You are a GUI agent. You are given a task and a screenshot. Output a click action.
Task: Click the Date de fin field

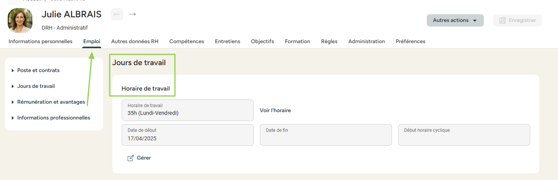click(326, 135)
